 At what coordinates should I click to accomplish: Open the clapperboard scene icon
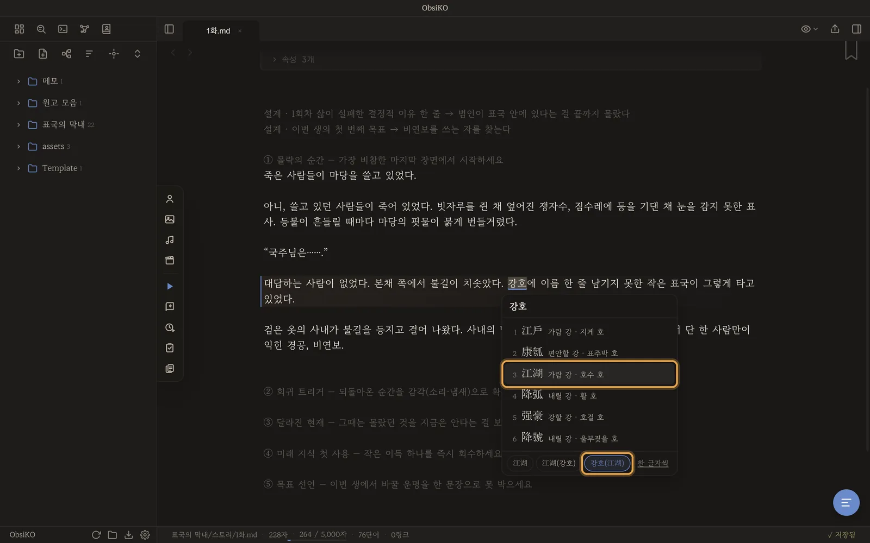pos(170,260)
